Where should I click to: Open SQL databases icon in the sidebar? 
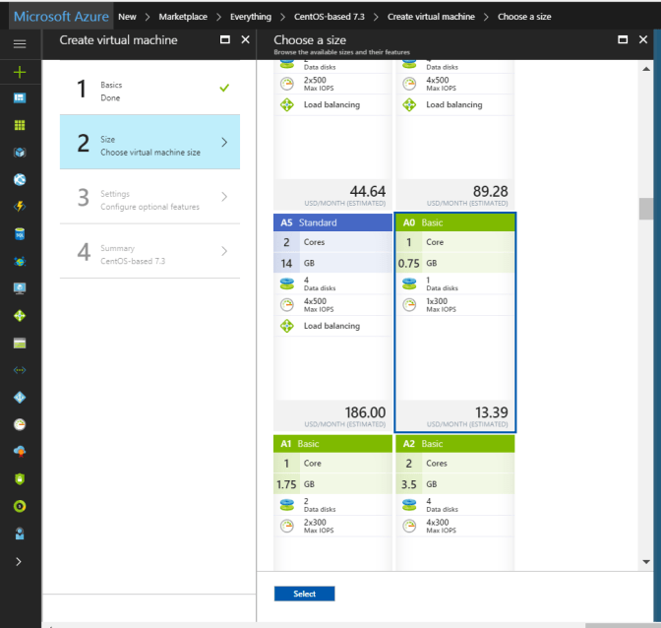(x=20, y=234)
